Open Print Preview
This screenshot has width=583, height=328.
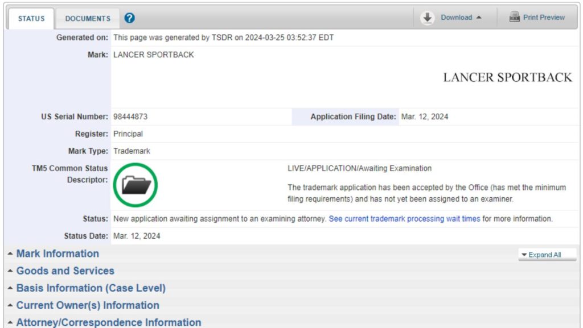(x=544, y=18)
